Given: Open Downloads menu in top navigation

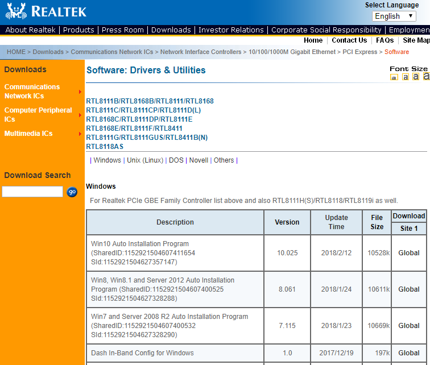Looking at the screenshot, I should pyautogui.click(x=171, y=30).
